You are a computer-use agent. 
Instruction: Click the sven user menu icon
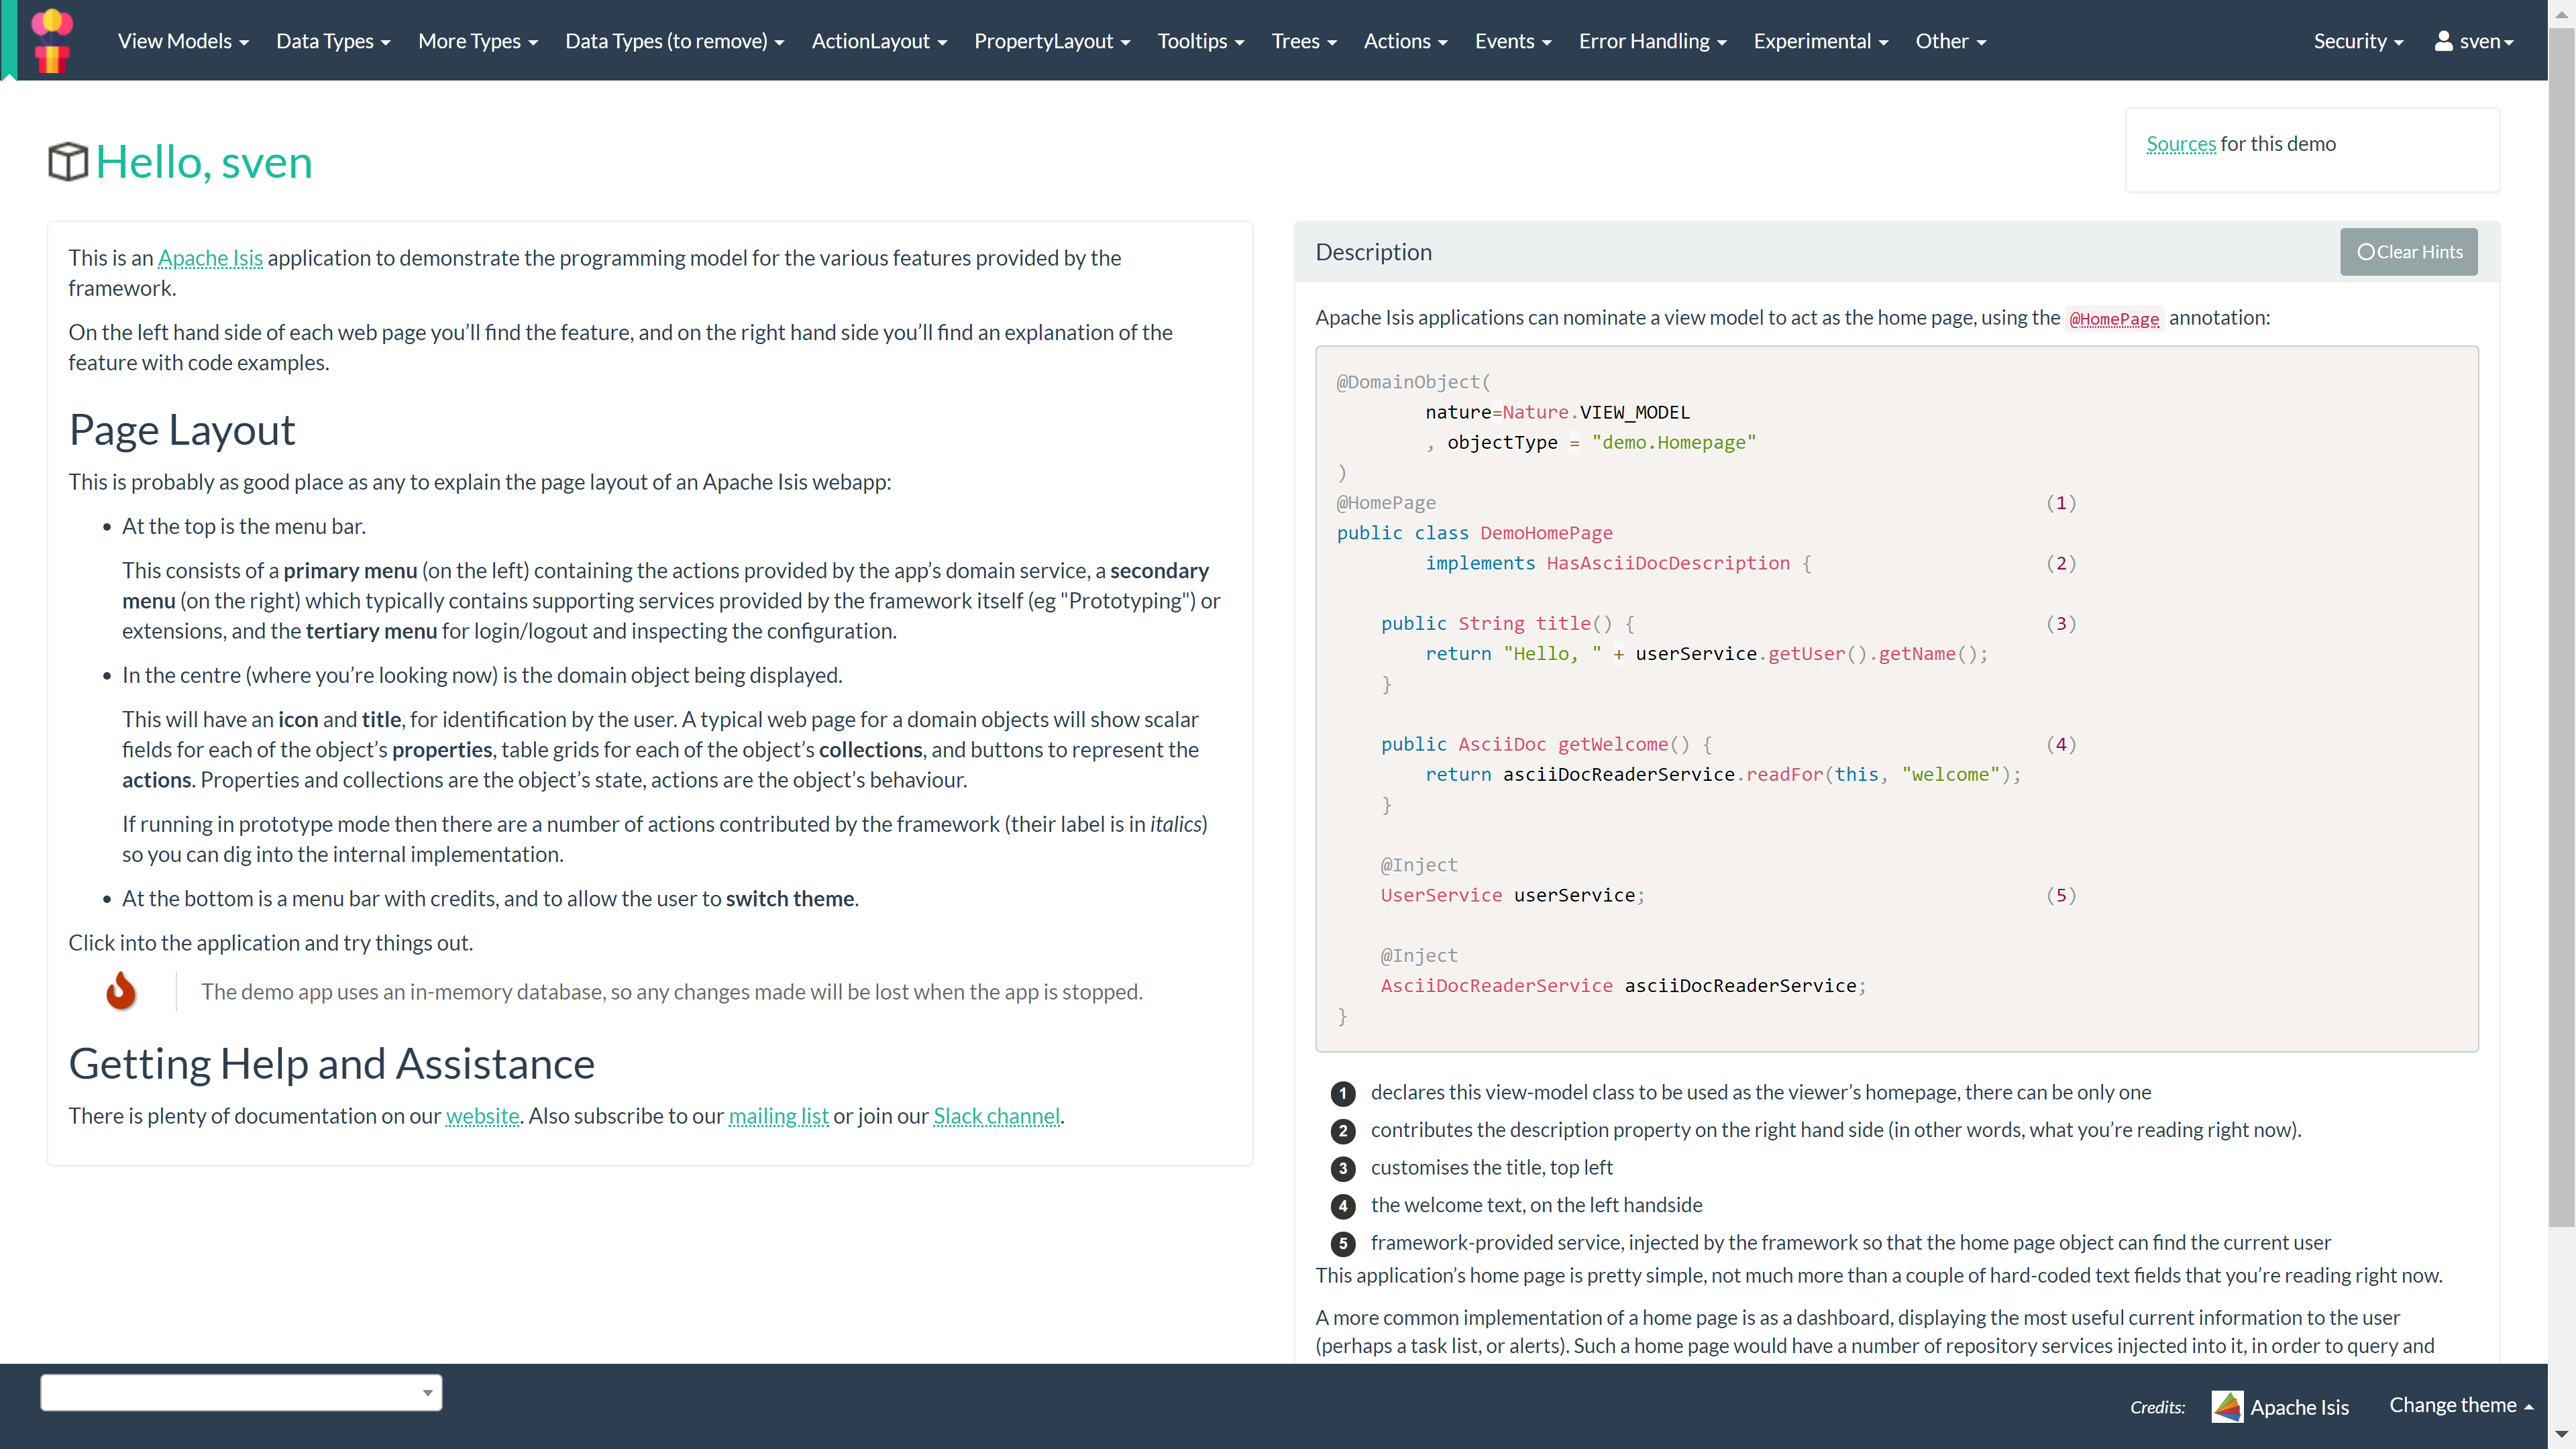pyautogui.click(x=2443, y=41)
